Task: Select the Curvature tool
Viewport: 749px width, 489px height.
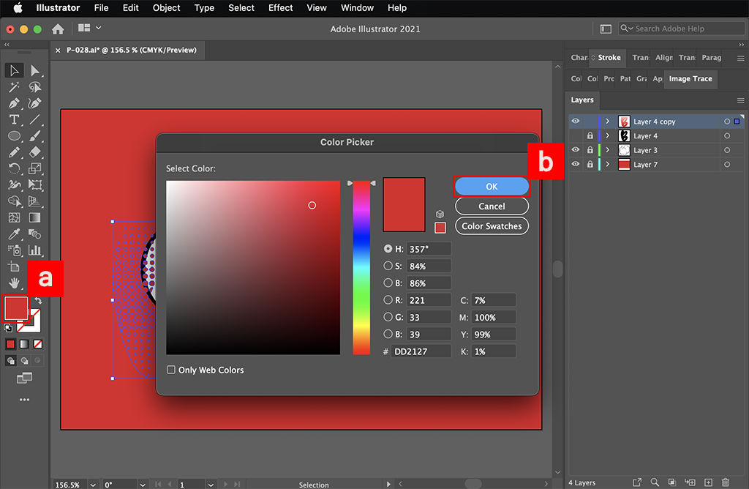Action: (35, 103)
